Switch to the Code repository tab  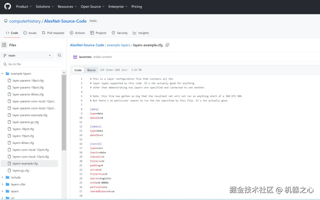[12, 33]
